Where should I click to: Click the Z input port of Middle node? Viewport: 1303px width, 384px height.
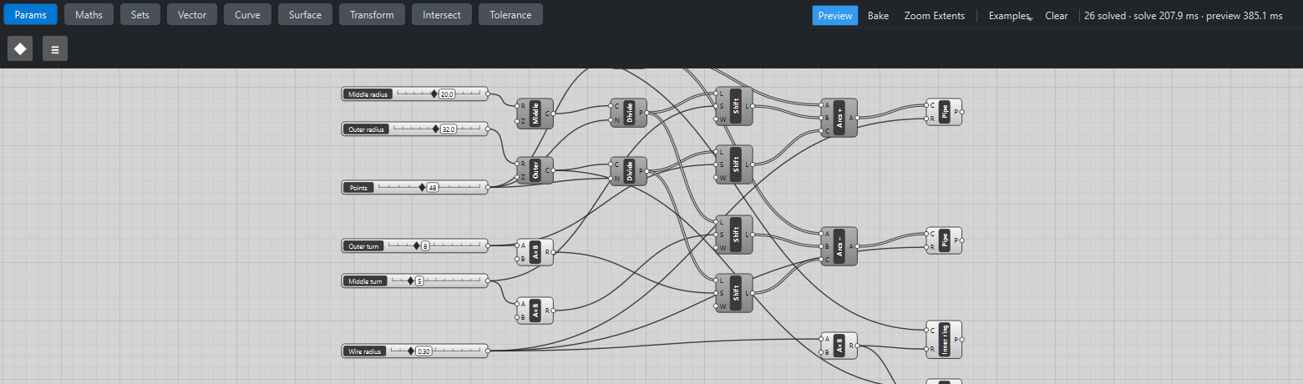coord(518,121)
